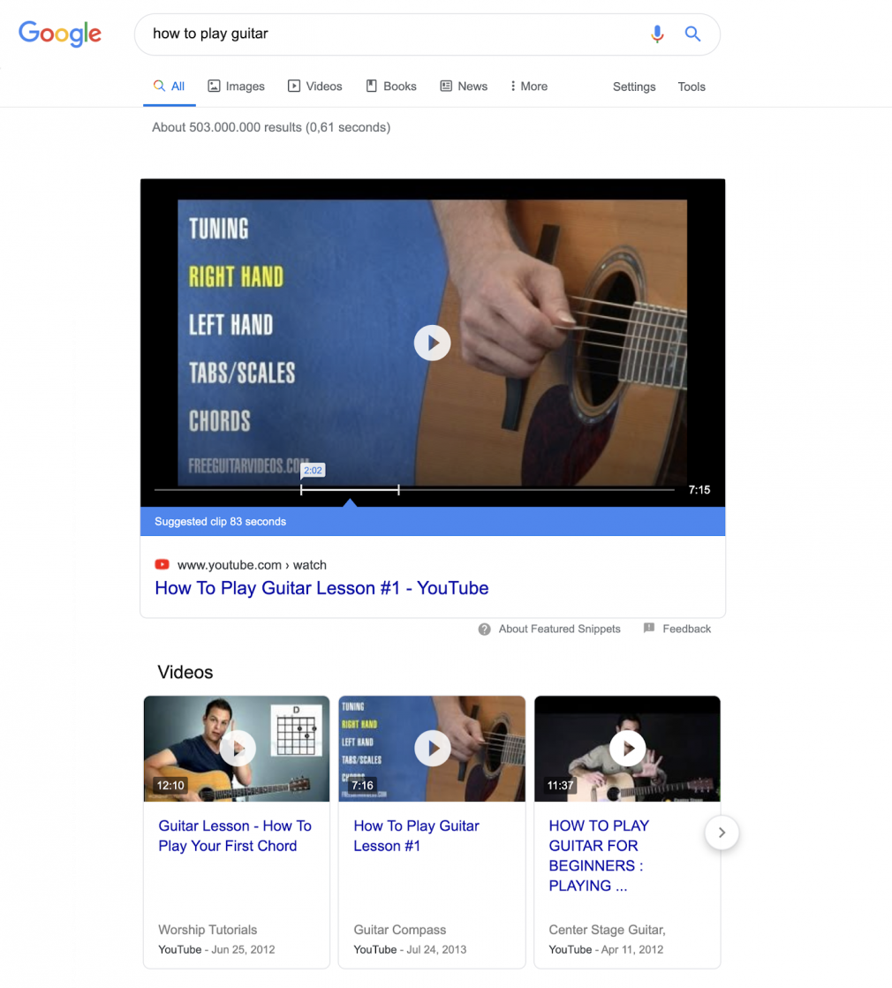Click the 'Center Stage Guitar,' channel name
This screenshot has width=892, height=988.
pos(607,930)
